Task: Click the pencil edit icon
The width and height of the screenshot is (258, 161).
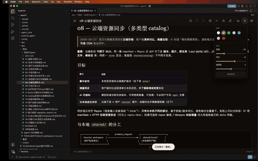Action: (x=230, y=21)
